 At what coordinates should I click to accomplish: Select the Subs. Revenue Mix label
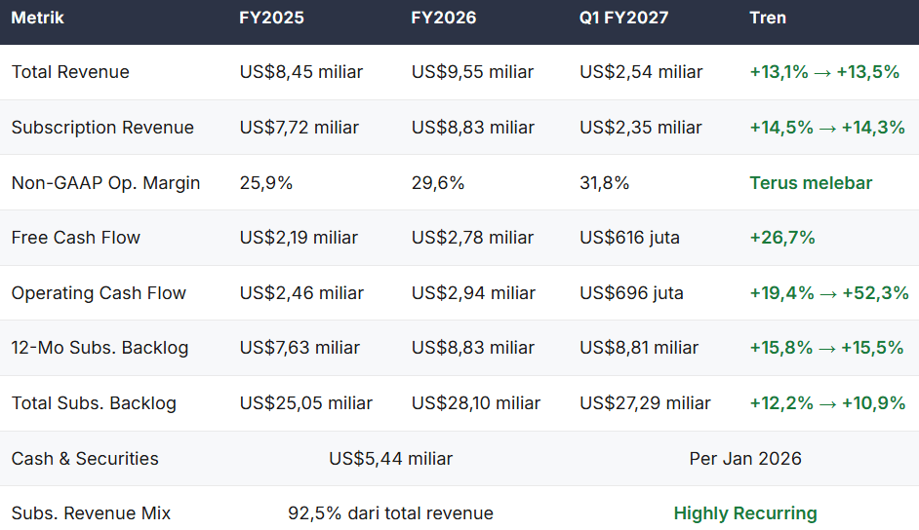click(x=91, y=513)
